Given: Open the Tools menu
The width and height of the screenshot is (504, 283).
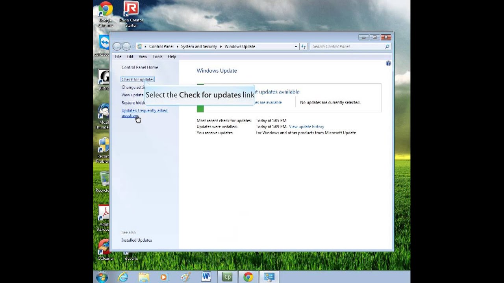Looking at the screenshot, I should (x=157, y=57).
